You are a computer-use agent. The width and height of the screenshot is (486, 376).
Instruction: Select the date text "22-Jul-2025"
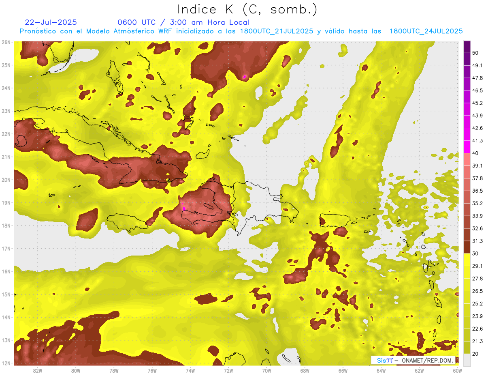point(51,22)
